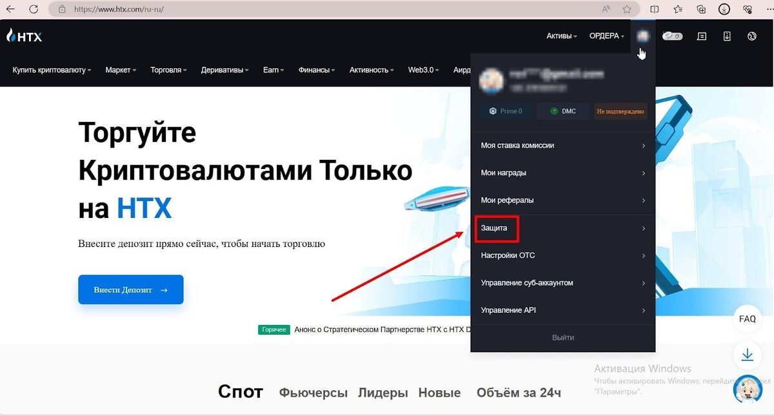Open Управление суб-аккаунтом menu entry
The height and width of the screenshot is (416, 774).
pos(563,282)
